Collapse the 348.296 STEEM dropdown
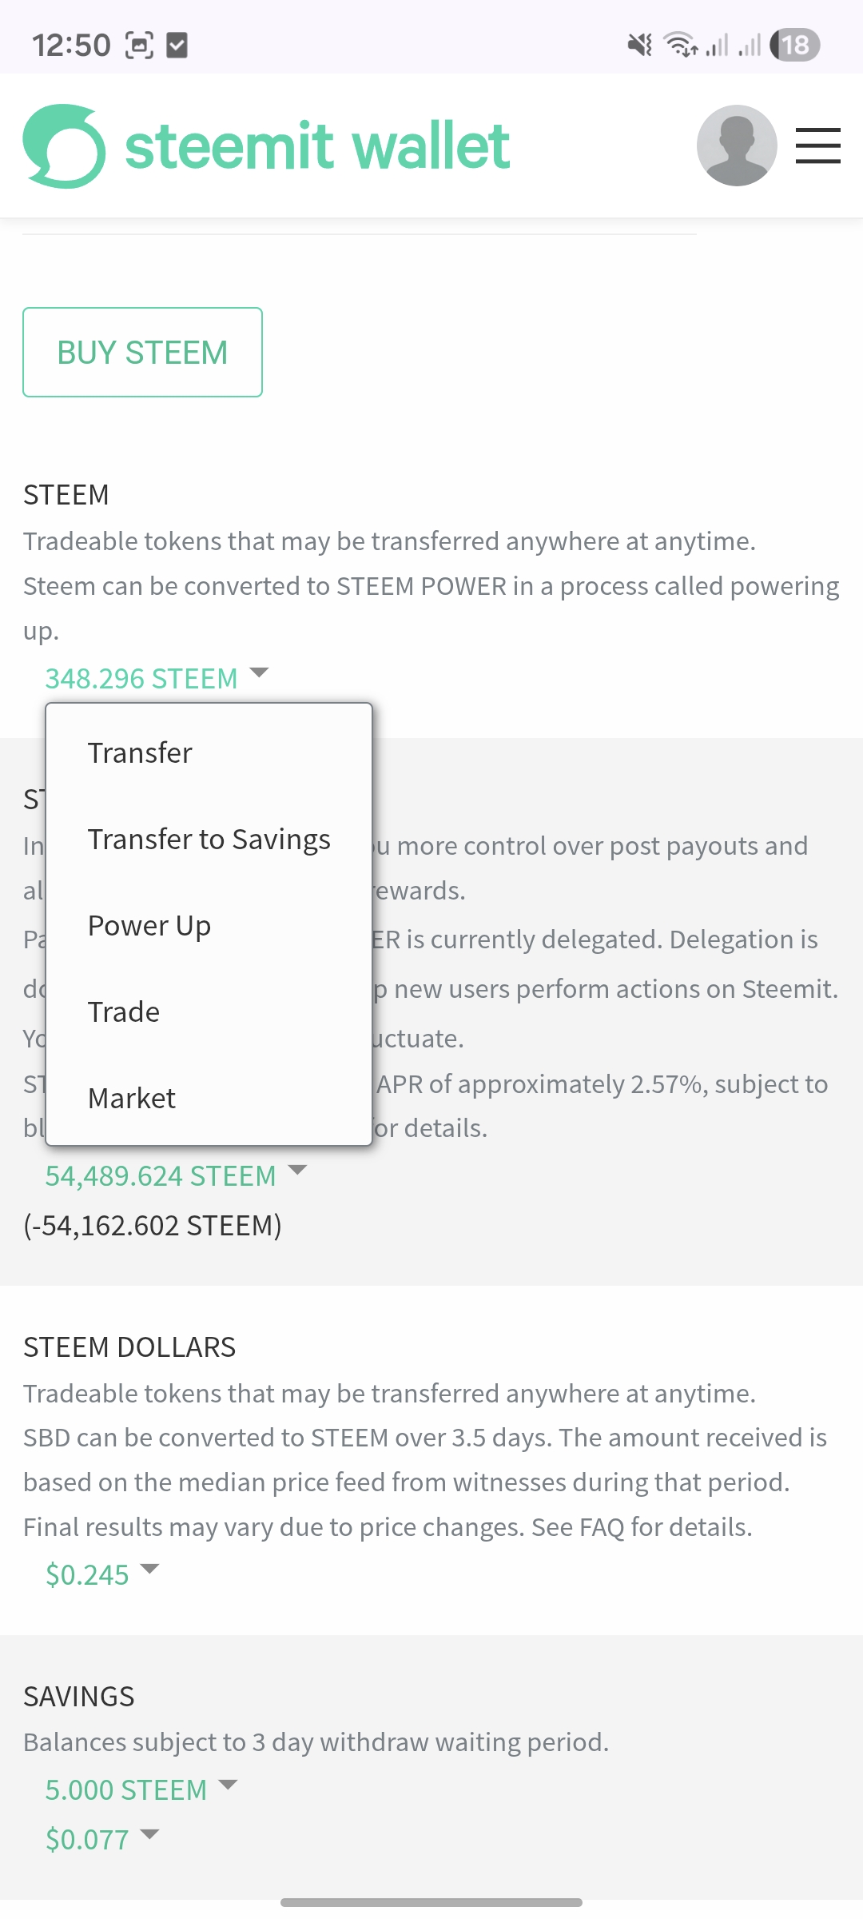Screen dimensions: 863x1919 pos(157,678)
